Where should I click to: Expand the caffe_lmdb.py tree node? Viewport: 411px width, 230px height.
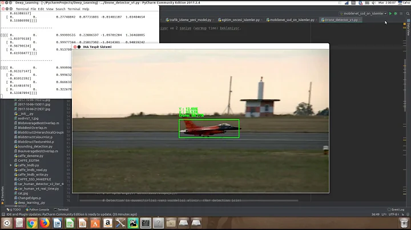click(x=11, y=165)
